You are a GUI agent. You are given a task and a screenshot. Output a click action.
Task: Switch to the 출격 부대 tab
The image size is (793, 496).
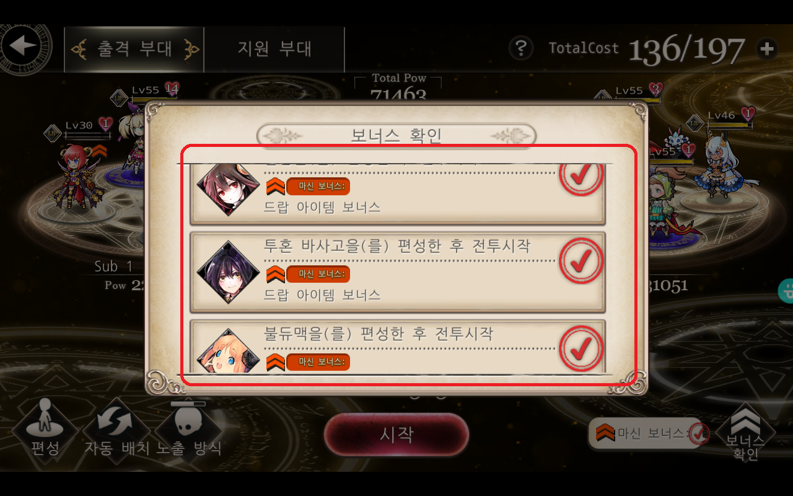134,49
